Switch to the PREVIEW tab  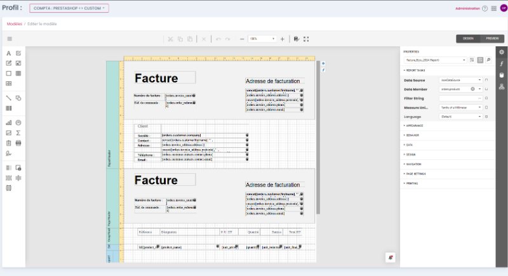(492, 39)
